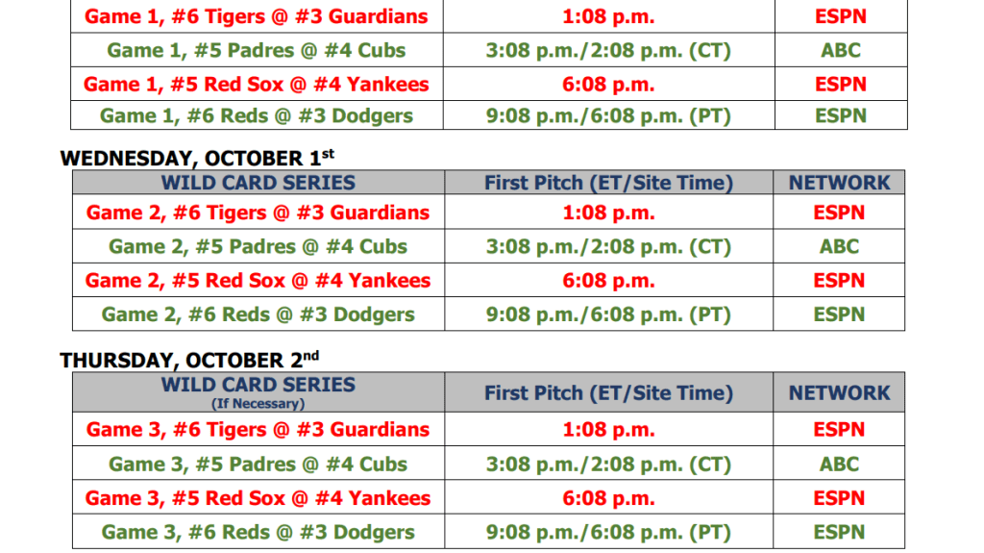Click the Game 3 Padres @ Cubs matchup
984x553 pixels.
[x=258, y=464]
